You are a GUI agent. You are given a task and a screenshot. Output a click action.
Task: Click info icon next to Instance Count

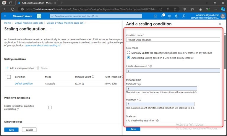(93, 77)
